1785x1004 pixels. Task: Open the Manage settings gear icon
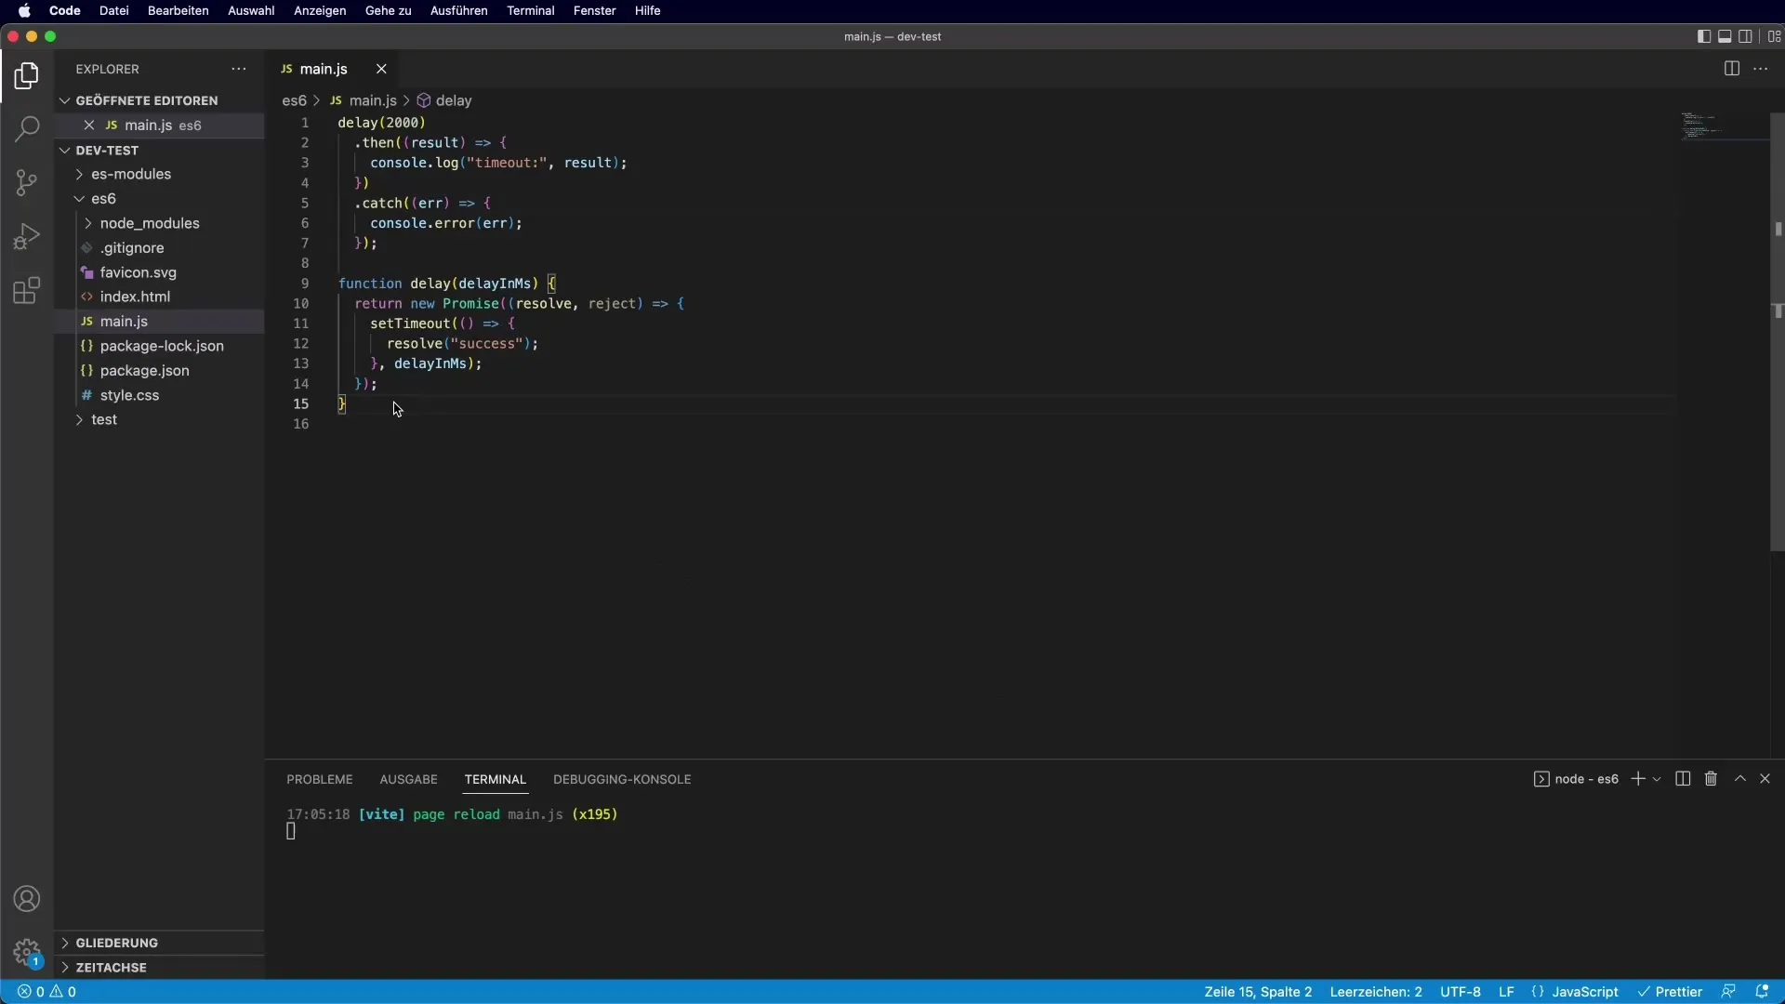27,953
